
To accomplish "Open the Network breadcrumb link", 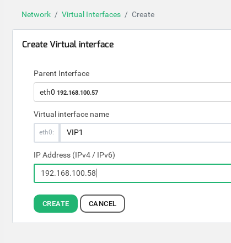I will (x=36, y=14).
